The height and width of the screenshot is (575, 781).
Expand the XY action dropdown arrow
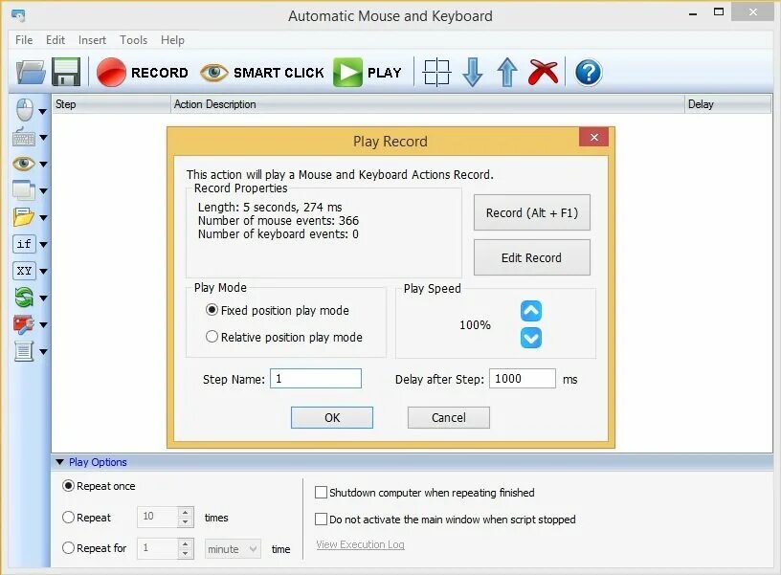43,272
